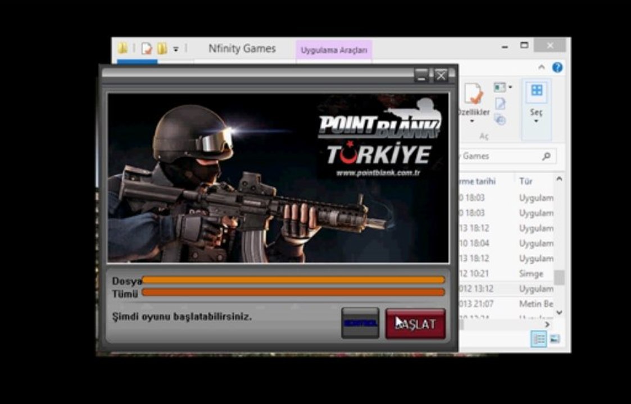
Task: Click the Kontrol button in the launcher
Action: click(x=360, y=323)
